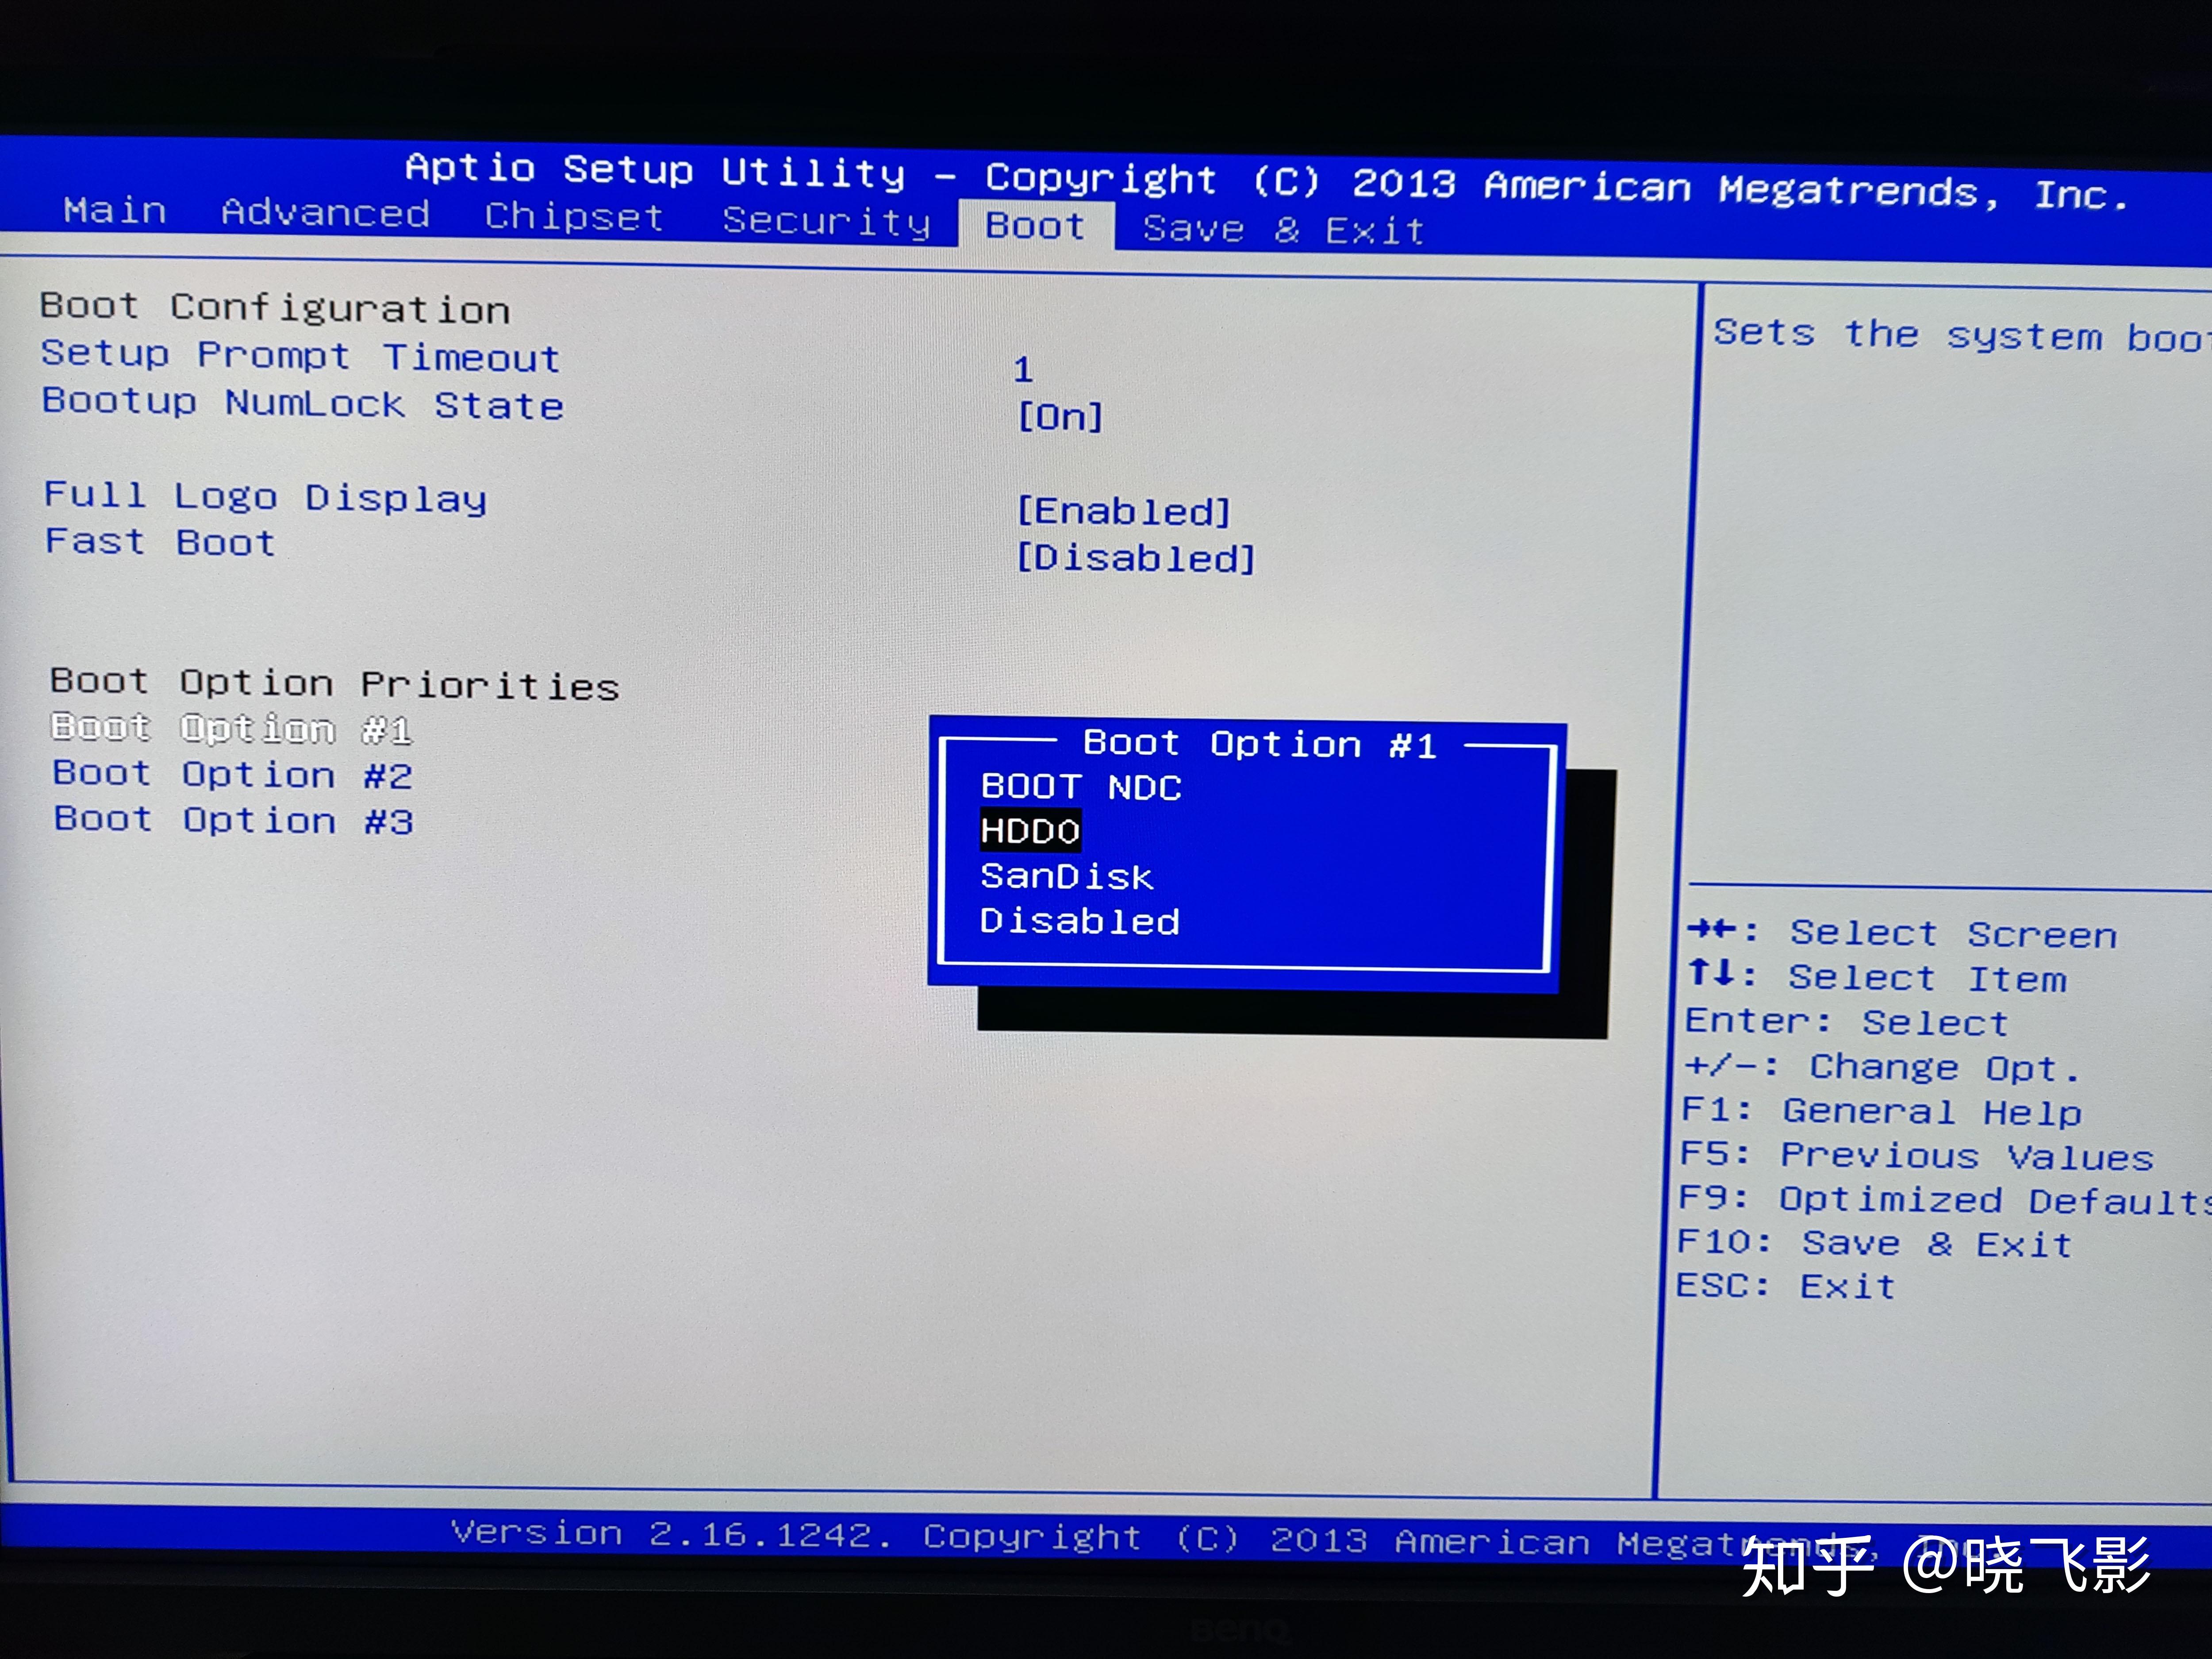The image size is (2212, 1659).
Task: Open Boot Option #3 dropdown
Action: [233, 820]
